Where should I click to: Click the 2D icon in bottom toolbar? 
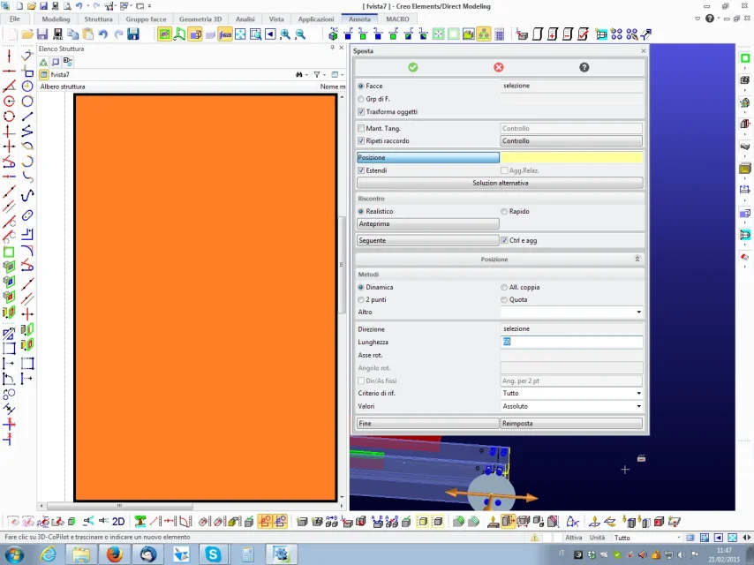pos(118,522)
